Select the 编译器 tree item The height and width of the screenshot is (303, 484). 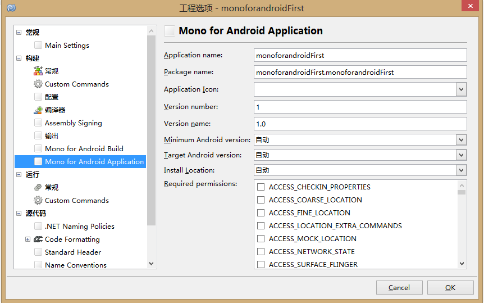(x=55, y=110)
